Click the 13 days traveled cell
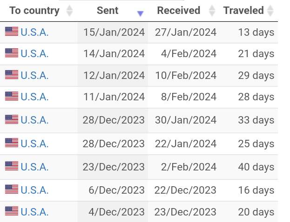290x222 pixels. point(256,33)
